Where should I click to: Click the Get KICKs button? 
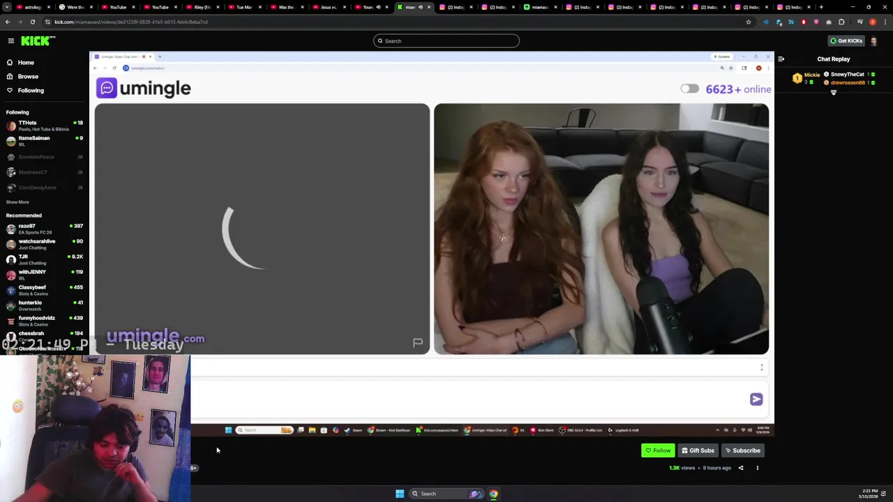tap(846, 41)
